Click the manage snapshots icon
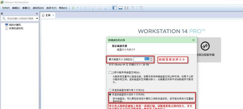 point(106,8)
